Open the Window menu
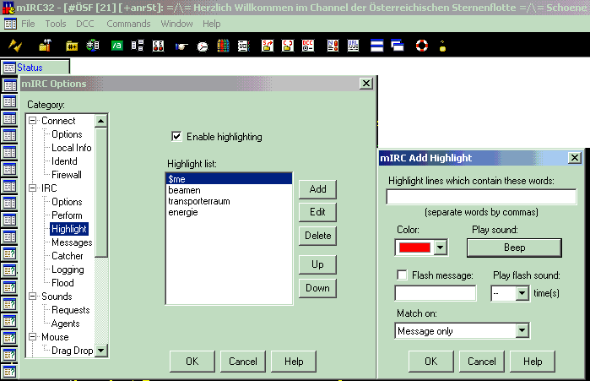The image size is (590, 381). [x=176, y=24]
